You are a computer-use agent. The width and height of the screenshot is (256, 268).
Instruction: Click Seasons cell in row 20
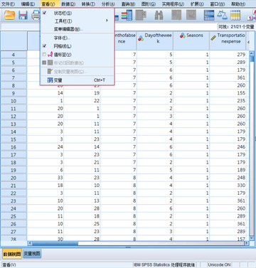tap(191, 178)
